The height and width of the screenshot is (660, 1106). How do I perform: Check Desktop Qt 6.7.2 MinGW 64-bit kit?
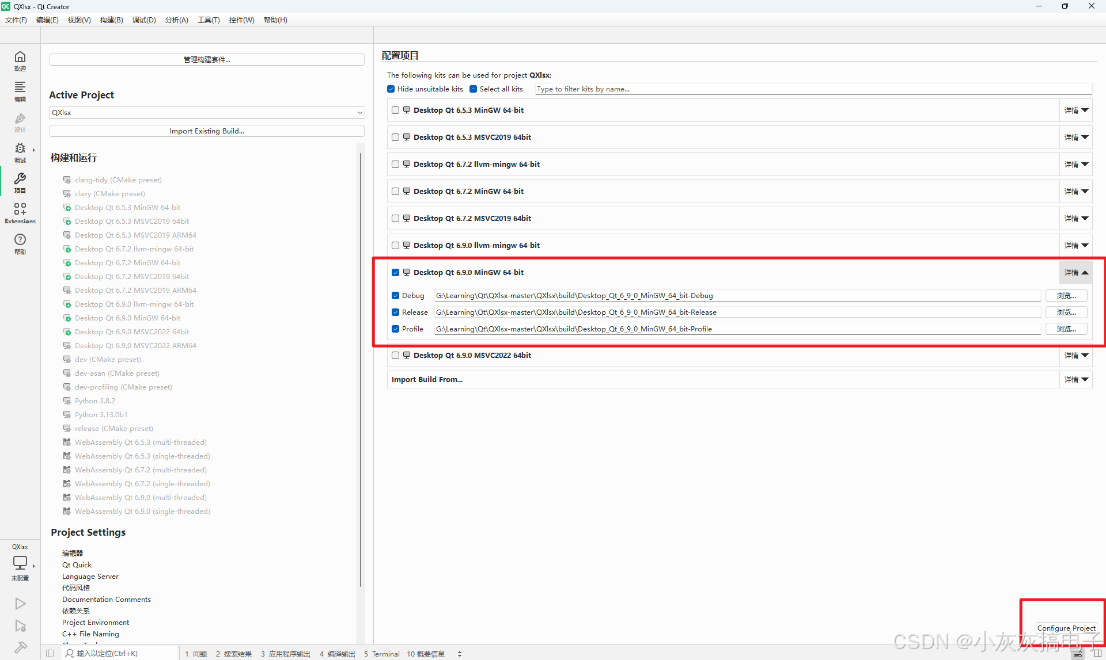point(396,192)
